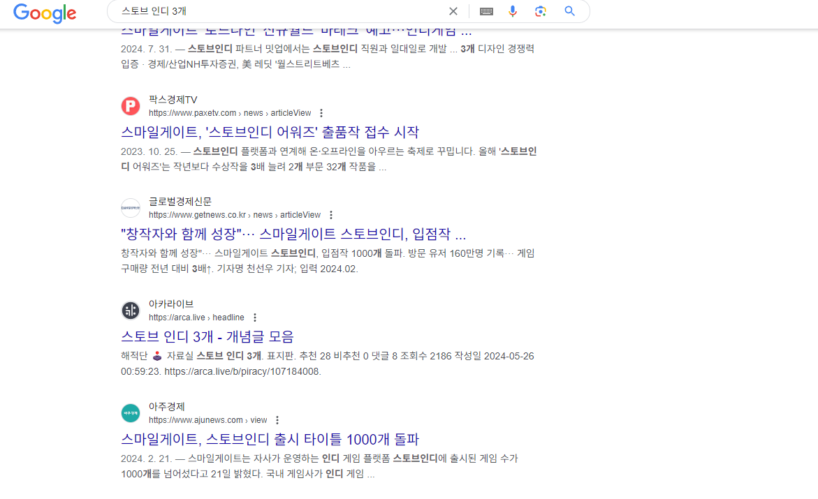This screenshot has height=499, width=818.
Task: Expand three-dot menu for arca.live result
Action: 255,318
